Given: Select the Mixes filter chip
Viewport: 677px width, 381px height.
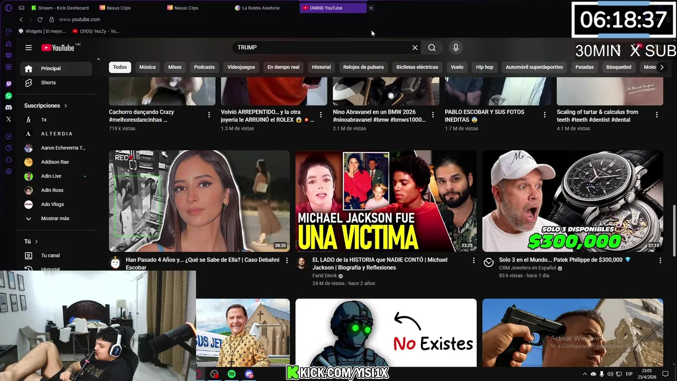Looking at the screenshot, I should (x=175, y=67).
